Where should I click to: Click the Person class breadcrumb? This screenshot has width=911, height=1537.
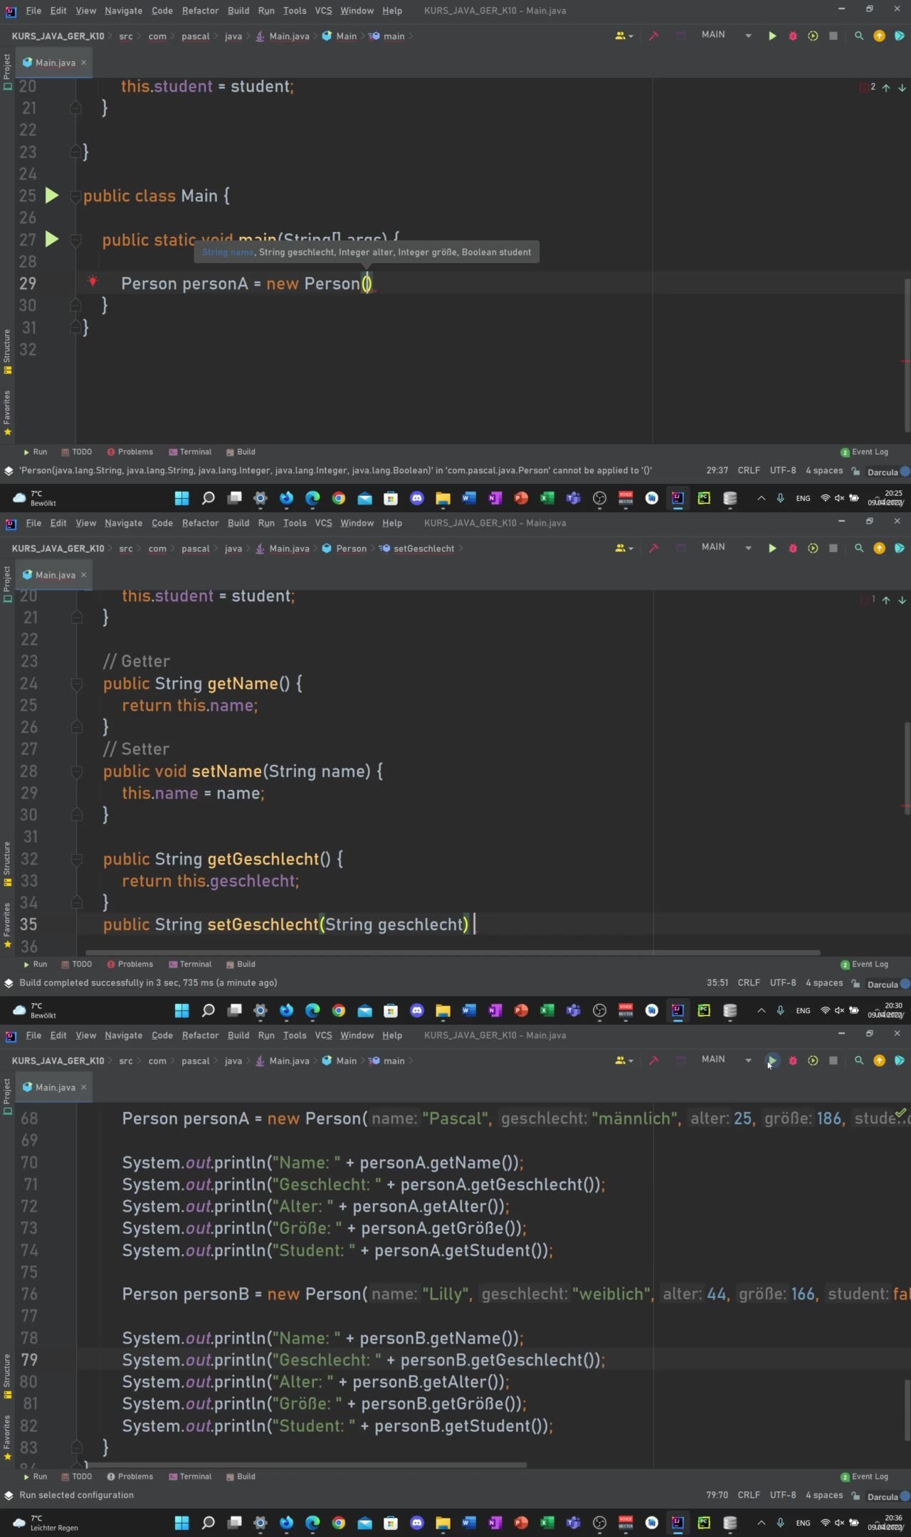[x=351, y=549]
